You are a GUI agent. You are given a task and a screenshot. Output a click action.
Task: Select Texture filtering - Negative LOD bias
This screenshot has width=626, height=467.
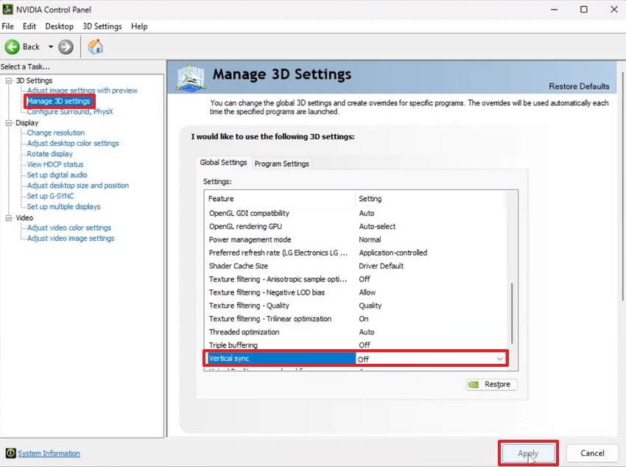point(355,292)
